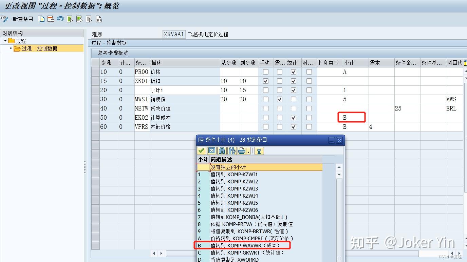Click the delete row icon in the toolbar
Screen dimensions: 467x262
pos(50,19)
